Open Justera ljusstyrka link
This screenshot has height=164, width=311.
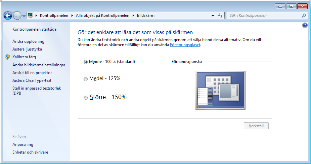point(27,49)
